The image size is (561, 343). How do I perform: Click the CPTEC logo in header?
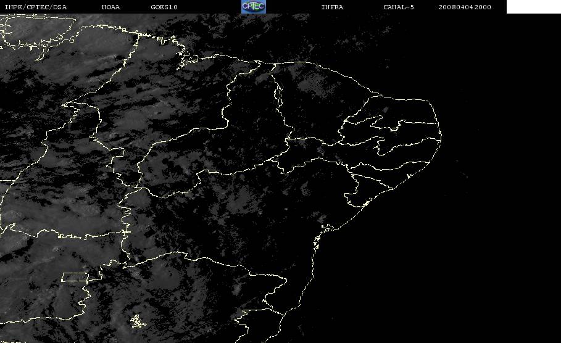(x=253, y=6)
